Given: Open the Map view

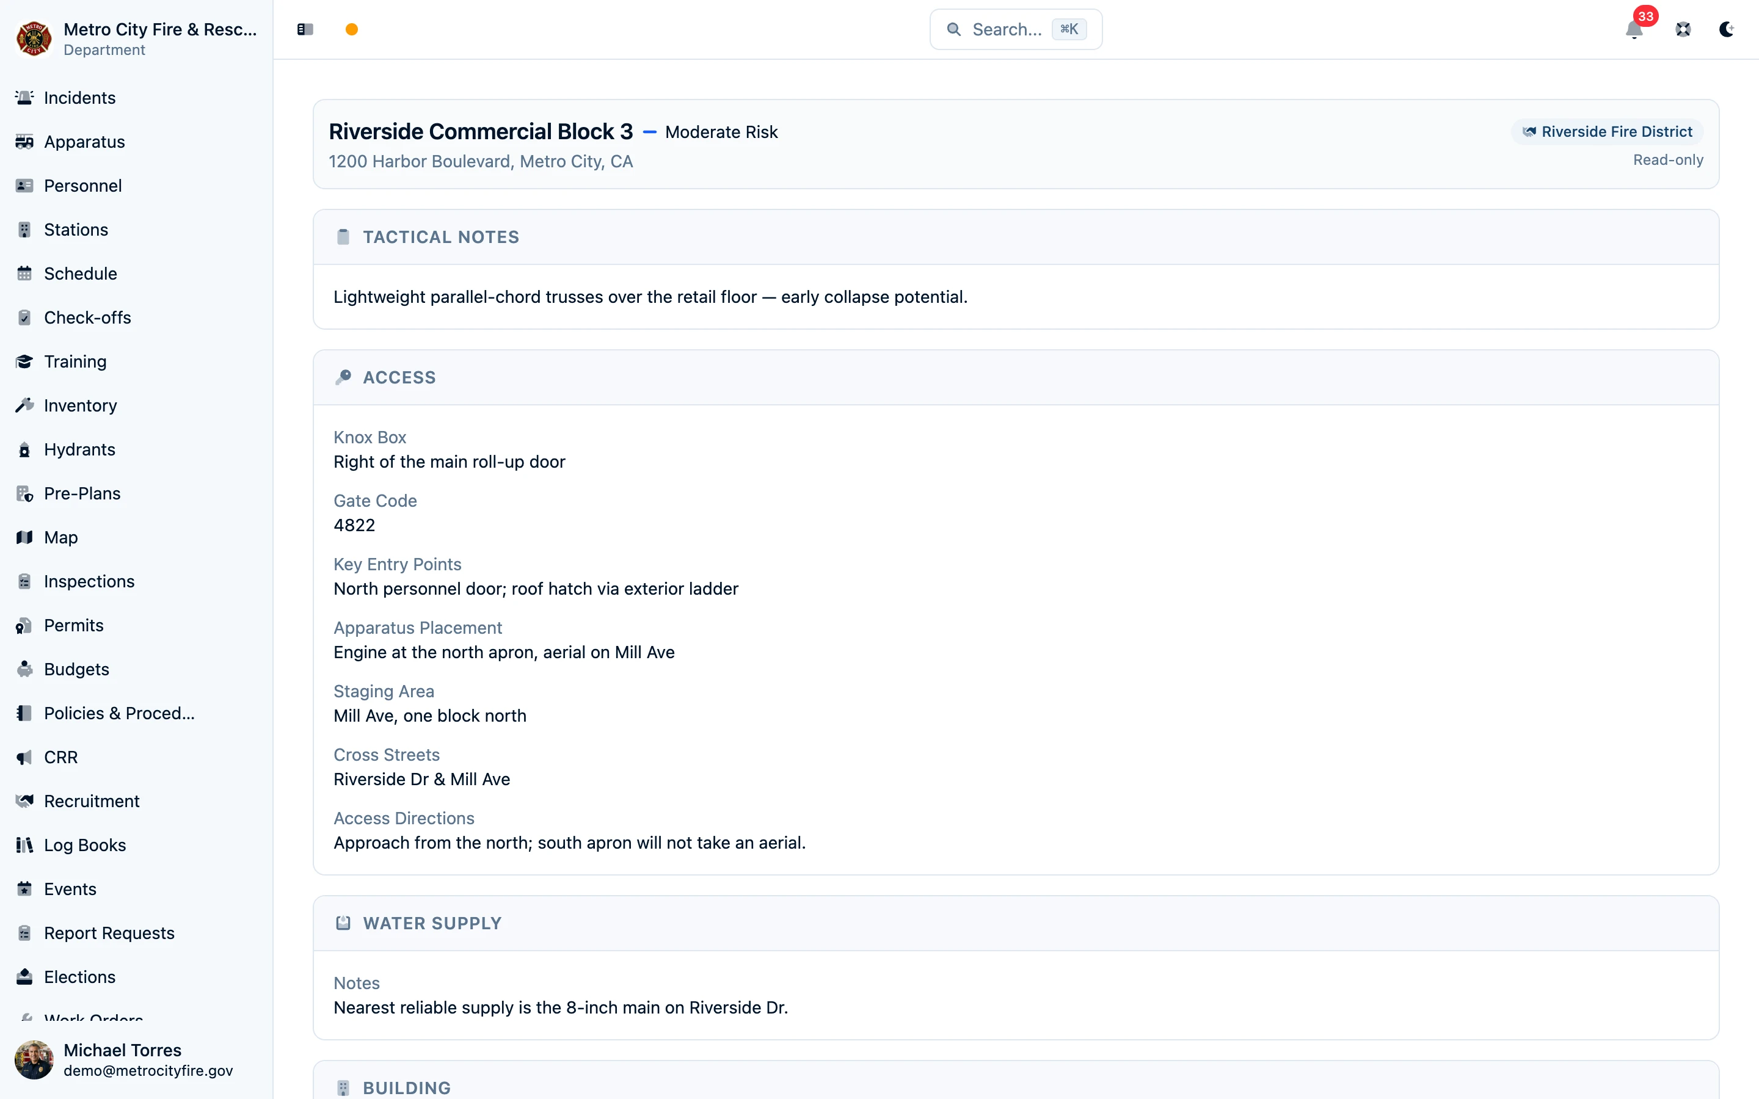Looking at the screenshot, I should [137, 537].
